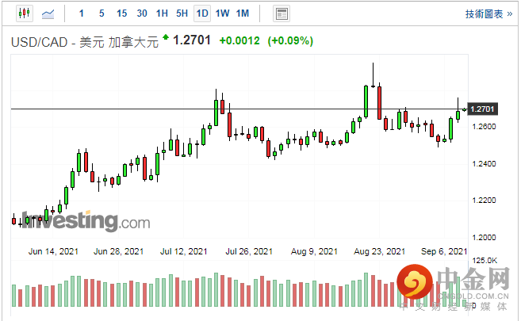Switch to the area line chart icon
The width and height of the screenshot is (521, 321).
tap(48, 14)
